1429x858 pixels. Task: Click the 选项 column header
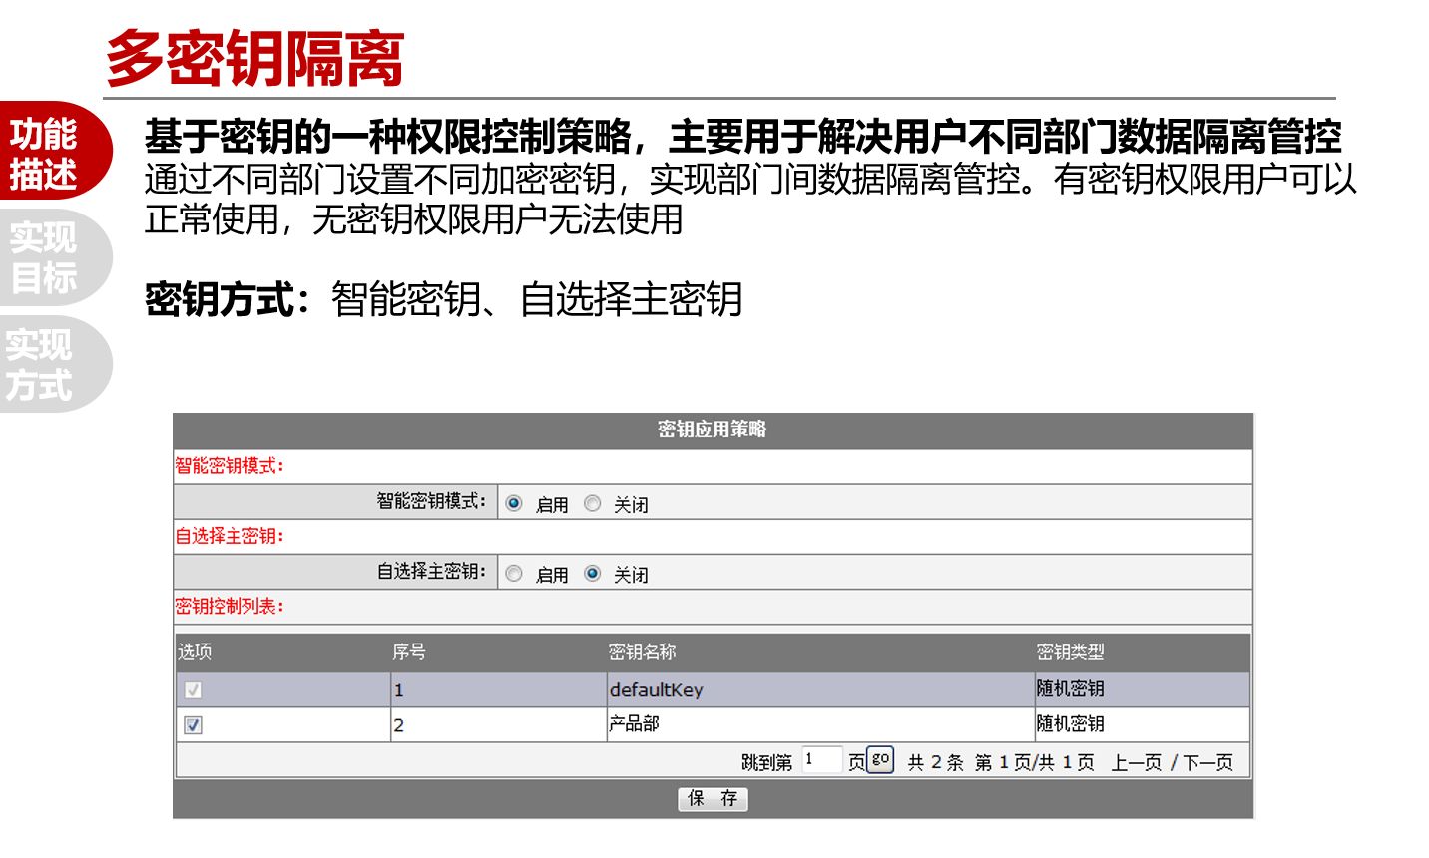pyautogui.click(x=195, y=652)
